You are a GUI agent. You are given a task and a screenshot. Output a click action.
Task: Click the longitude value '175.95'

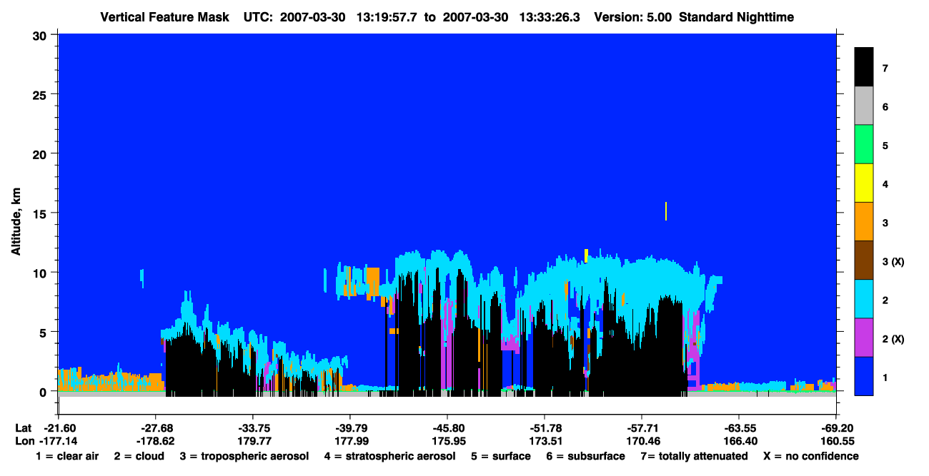coord(447,441)
